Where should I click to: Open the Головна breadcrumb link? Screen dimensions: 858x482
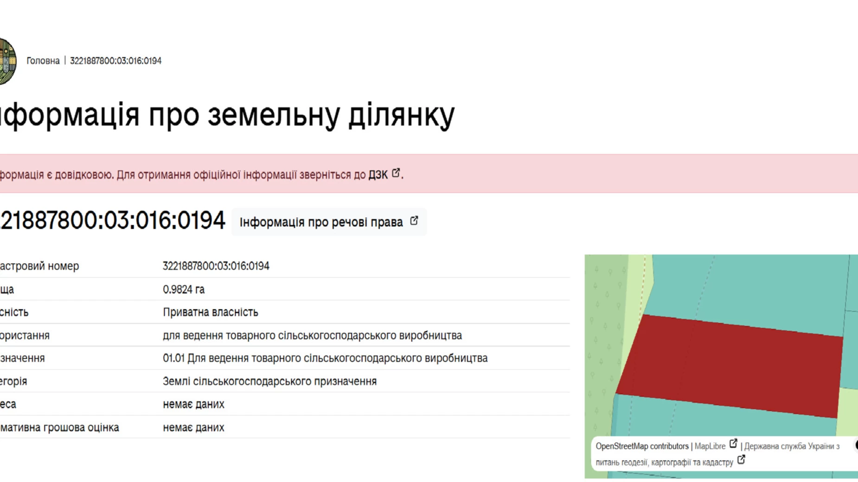coord(43,61)
